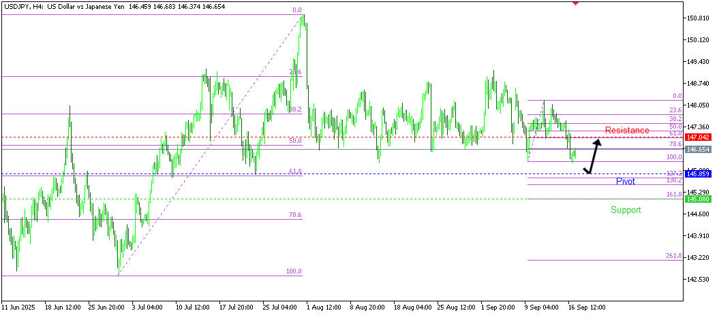
Task: Click the 17 Jul 20:00 date label
Action: pyautogui.click(x=236, y=307)
